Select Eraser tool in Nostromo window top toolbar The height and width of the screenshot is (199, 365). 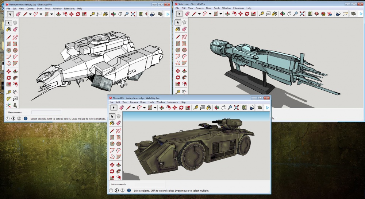coord(18,14)
